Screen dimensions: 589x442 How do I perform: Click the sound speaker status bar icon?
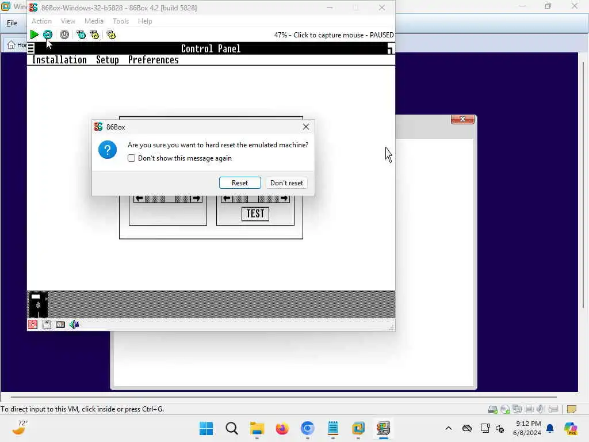[x=74, y=325]
